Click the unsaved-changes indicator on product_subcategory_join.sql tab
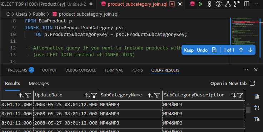 point(172,4)
